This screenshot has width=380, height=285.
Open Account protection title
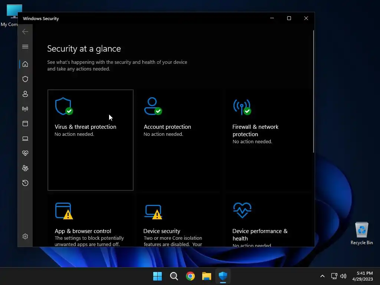coord(167,127)
